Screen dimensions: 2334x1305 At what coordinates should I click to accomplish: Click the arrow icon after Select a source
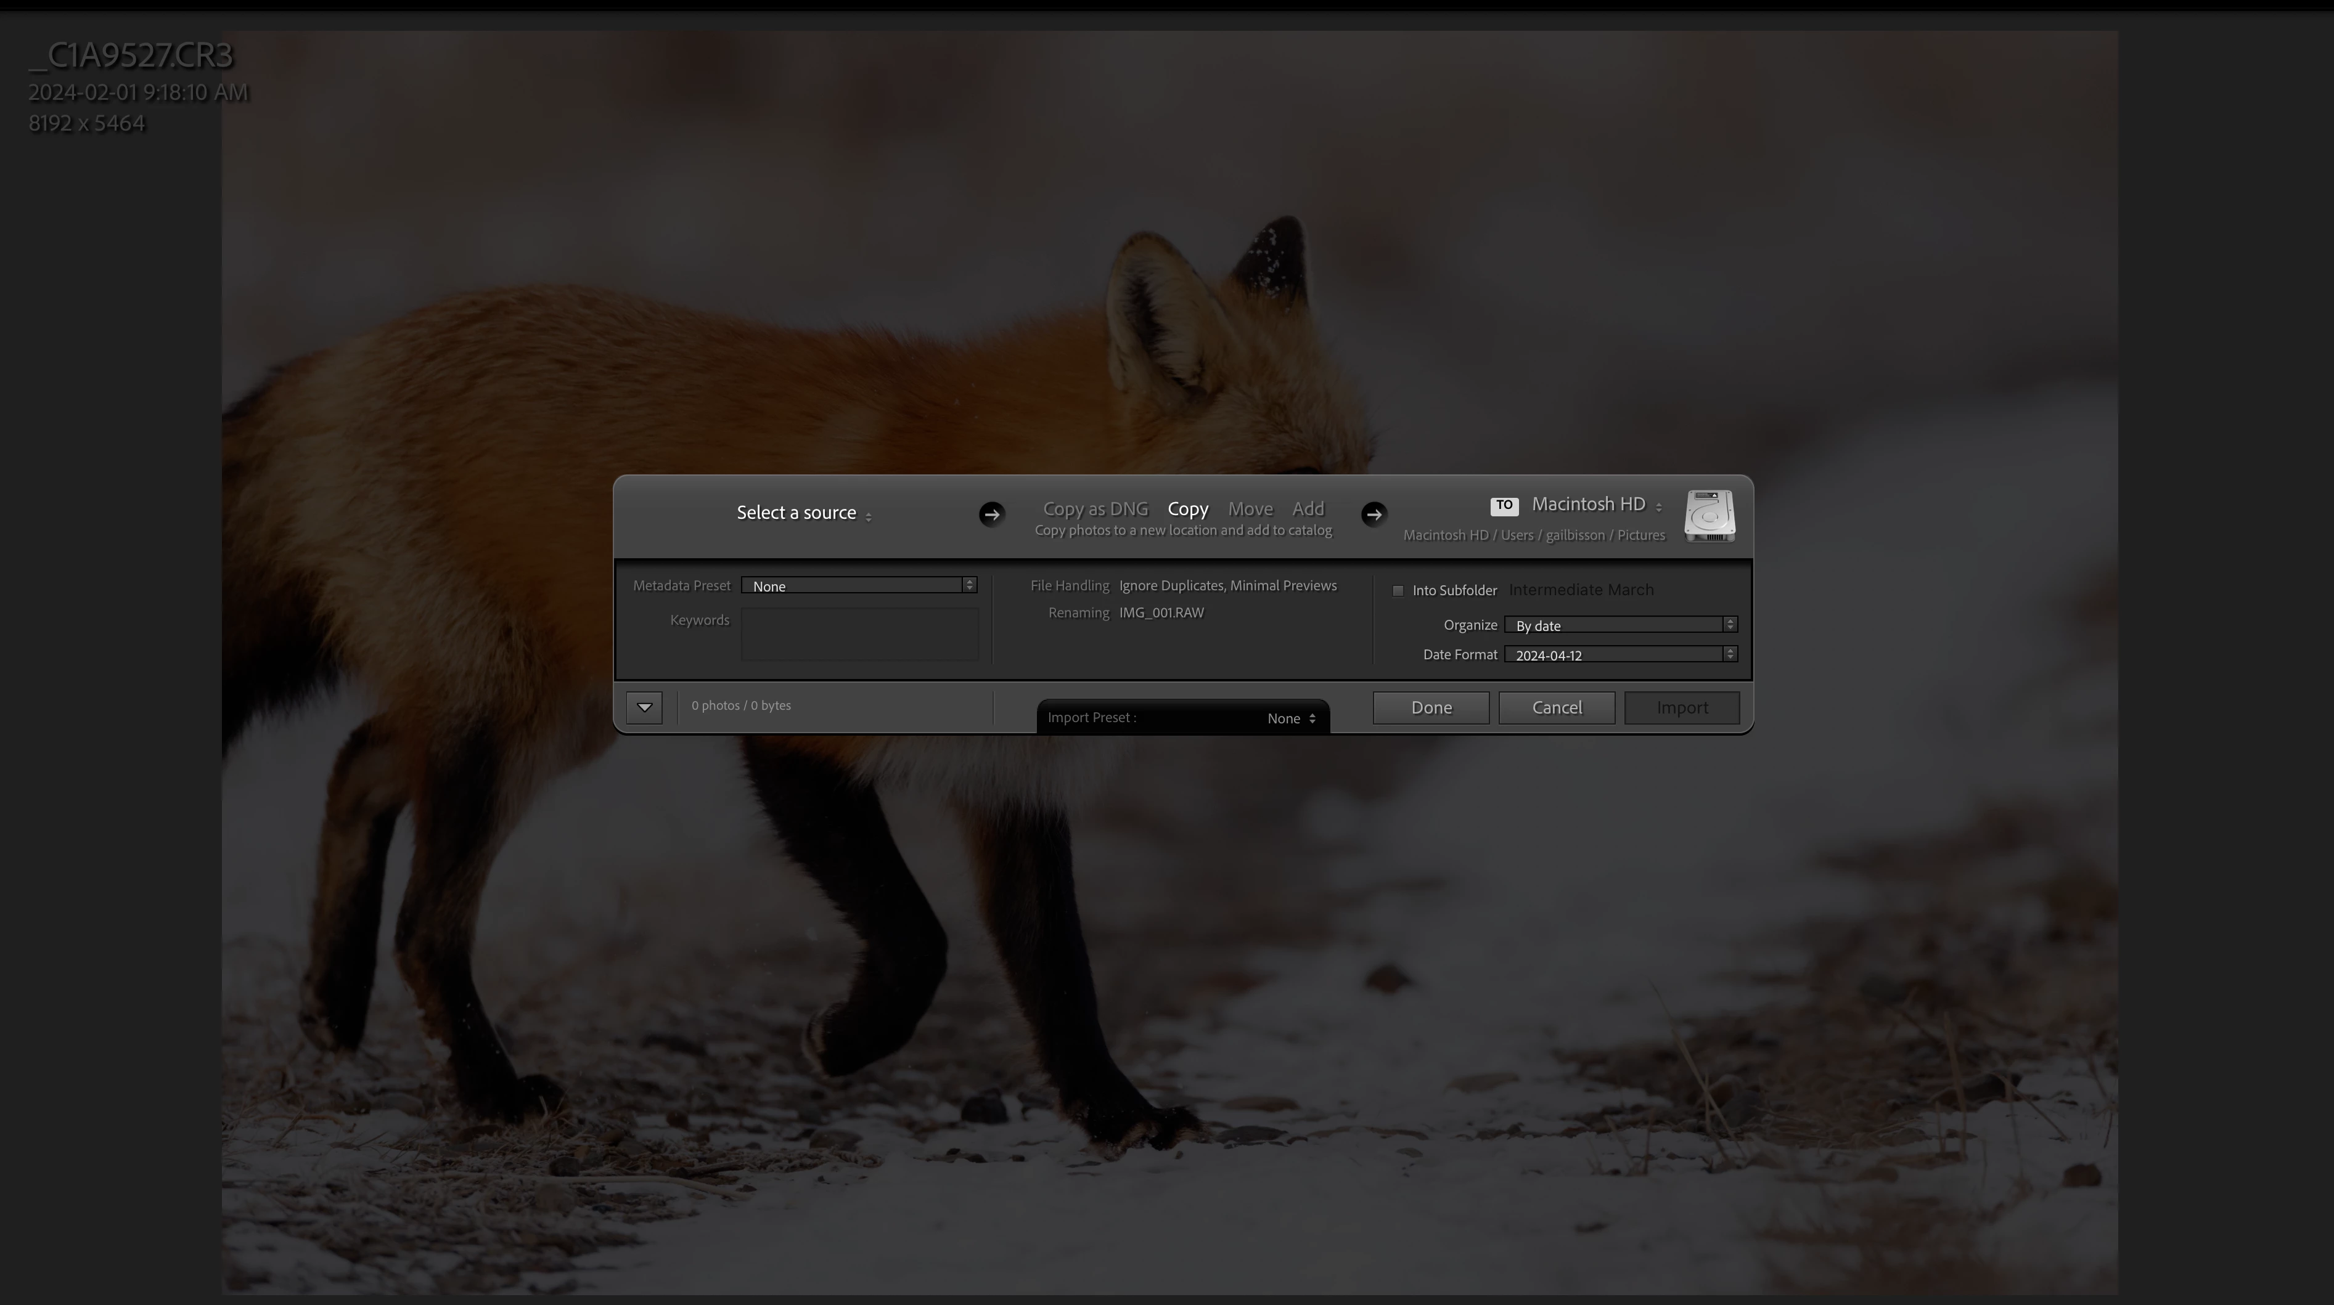[x=991, y=514]
